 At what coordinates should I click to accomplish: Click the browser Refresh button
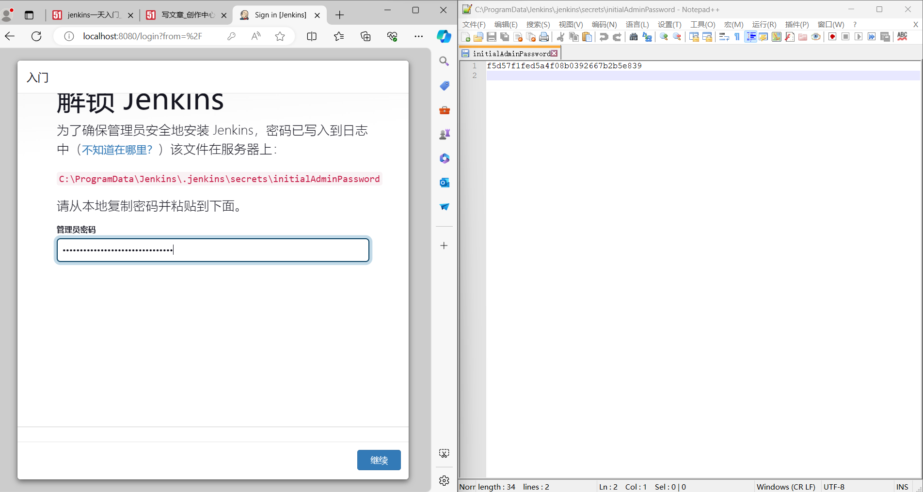(36, 36)
